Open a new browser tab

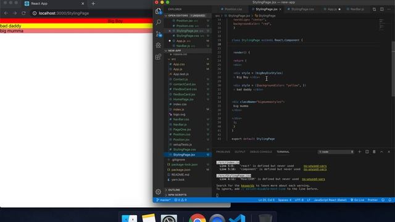93,4
